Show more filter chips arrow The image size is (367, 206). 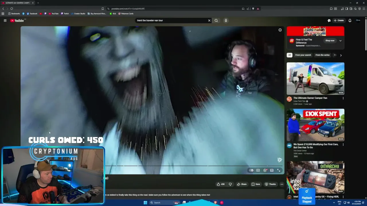point(341,55)
